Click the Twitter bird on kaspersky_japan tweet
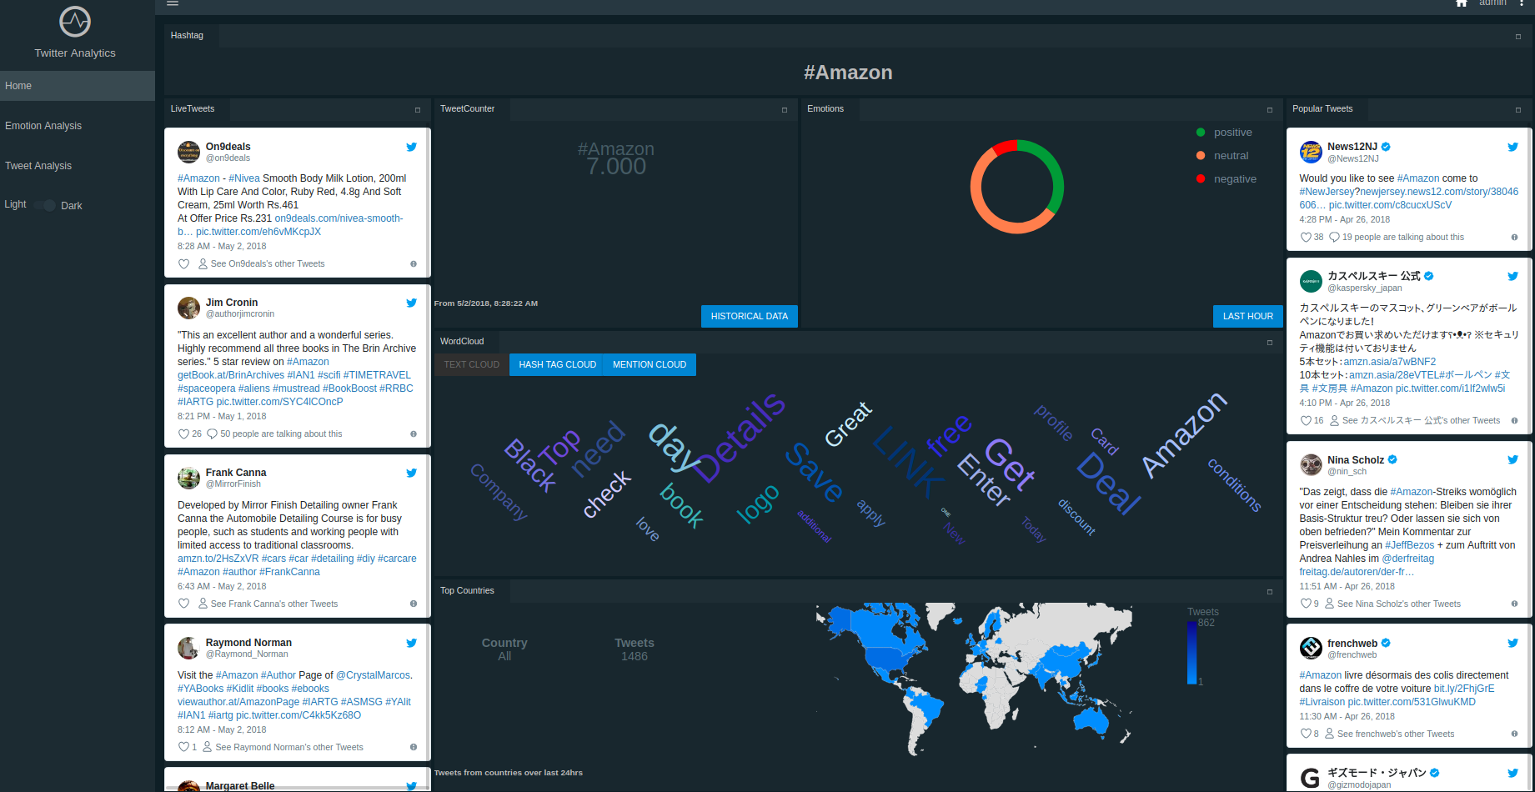Viewport: 1535px width, 792px height. (1512, 276)
